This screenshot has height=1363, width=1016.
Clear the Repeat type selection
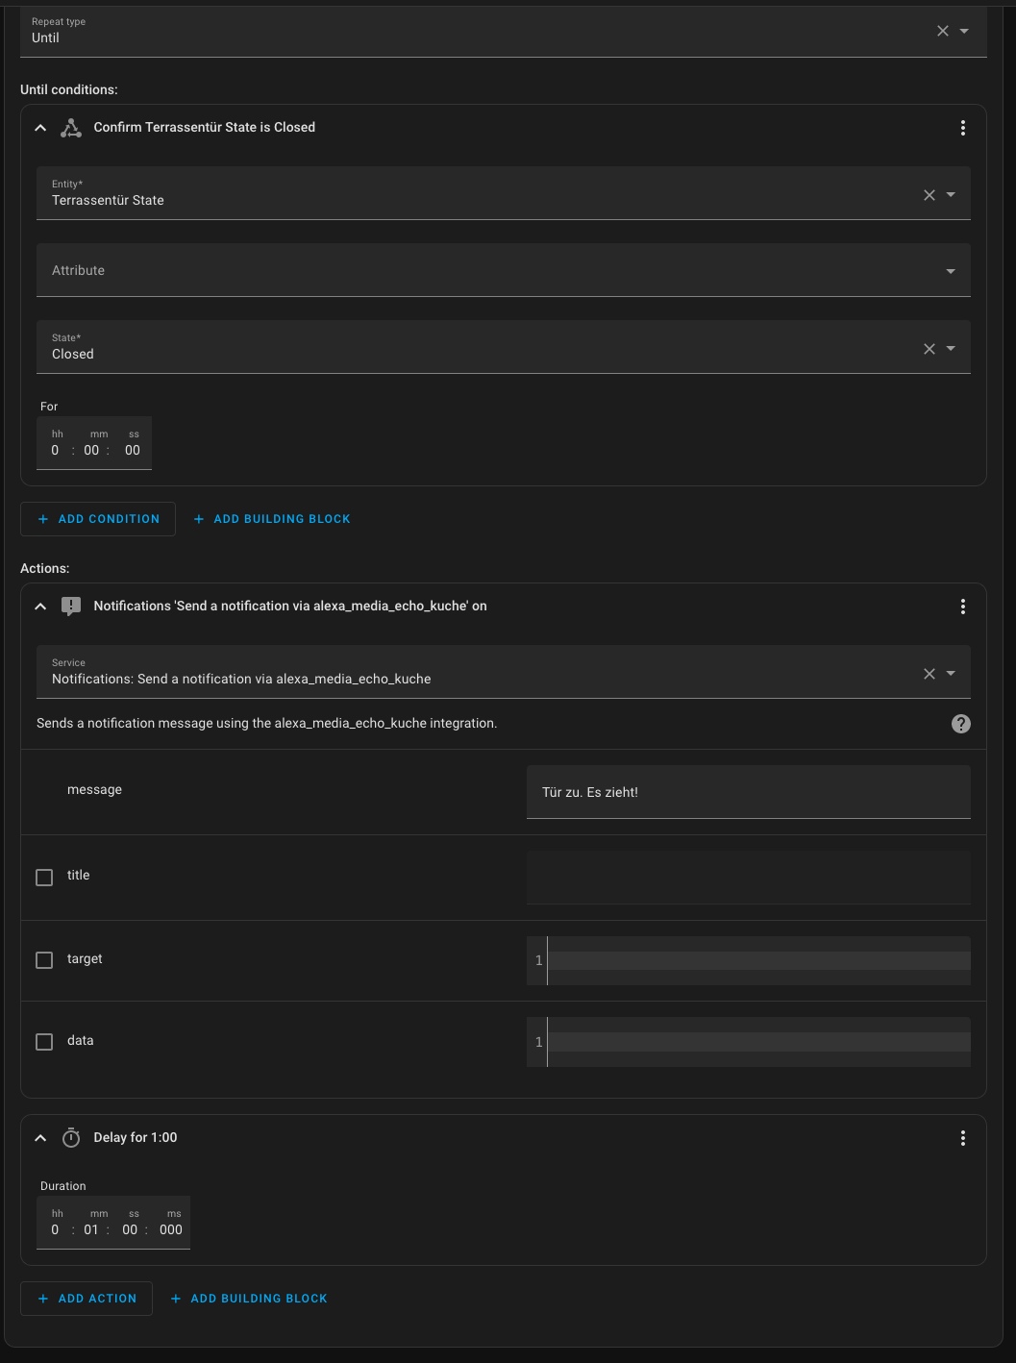(942, 31)
